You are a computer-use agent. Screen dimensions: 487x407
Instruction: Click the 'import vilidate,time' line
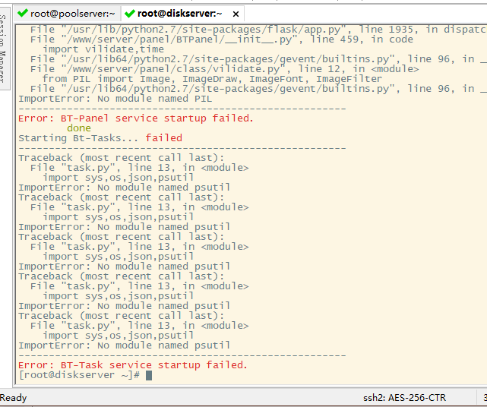click(103, 49)
